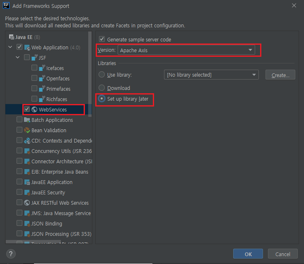304x264 pixels.
Task: Enable the JavaEE Application checkbox
Action: point(19,182)
